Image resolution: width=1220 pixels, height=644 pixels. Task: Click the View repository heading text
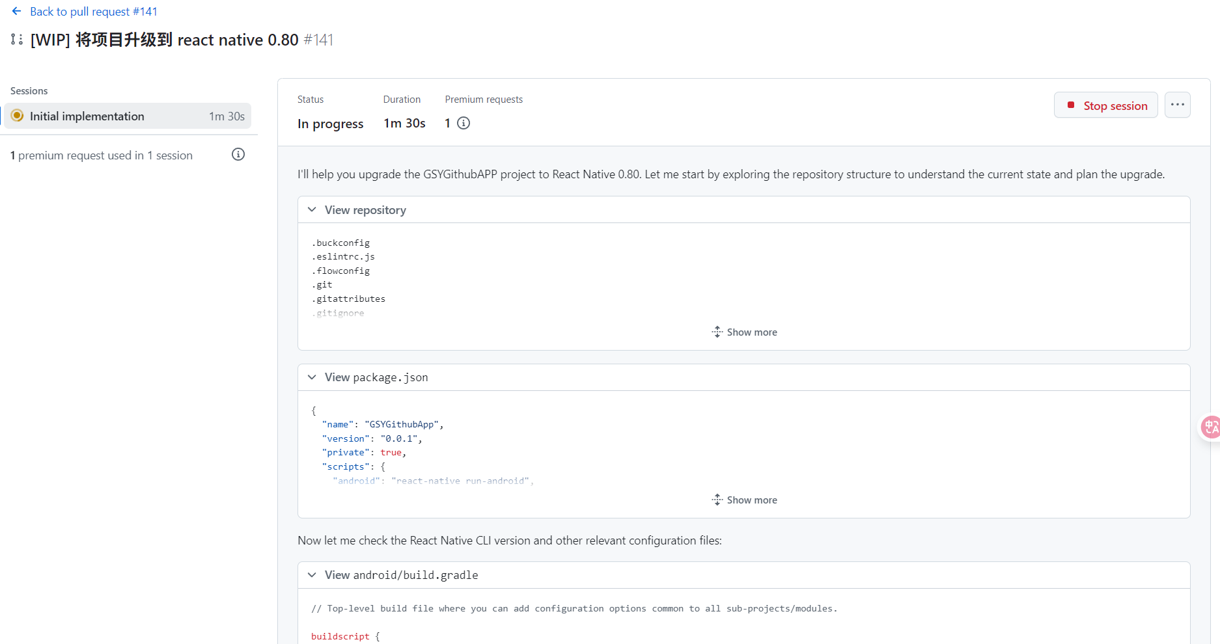click(x=365, y=210)
